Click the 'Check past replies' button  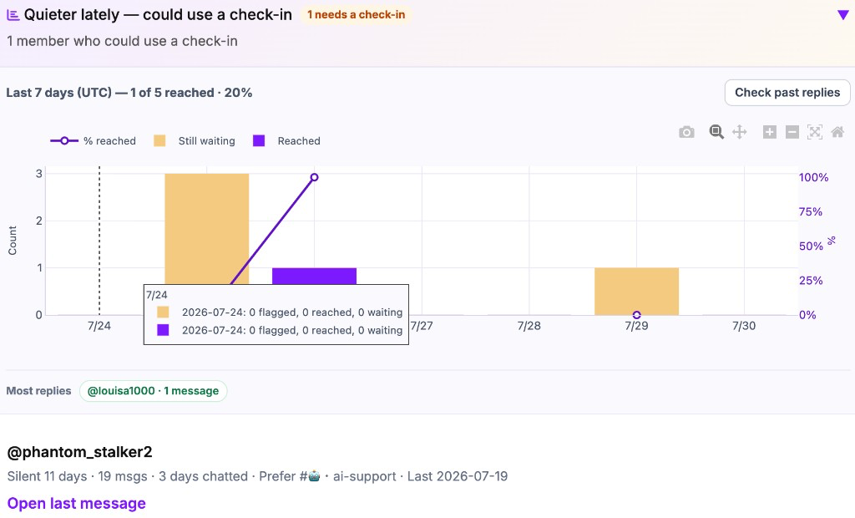point(787,93)
